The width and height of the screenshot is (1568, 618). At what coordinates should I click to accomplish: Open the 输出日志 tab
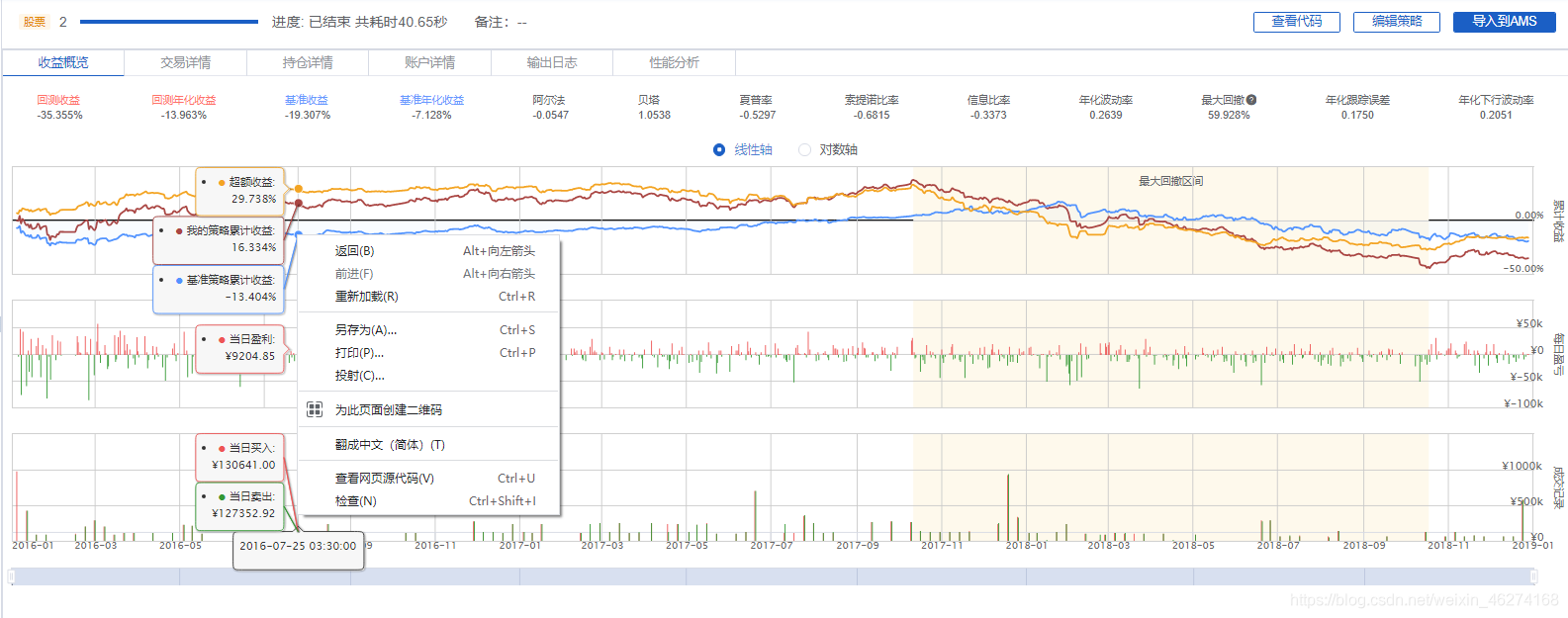552,62
